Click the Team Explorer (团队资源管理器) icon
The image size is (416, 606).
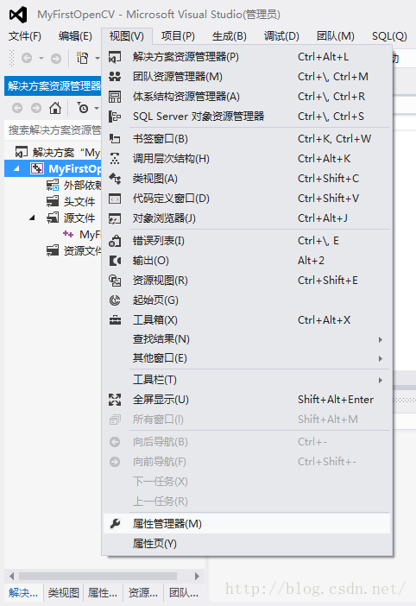(115, 77)
